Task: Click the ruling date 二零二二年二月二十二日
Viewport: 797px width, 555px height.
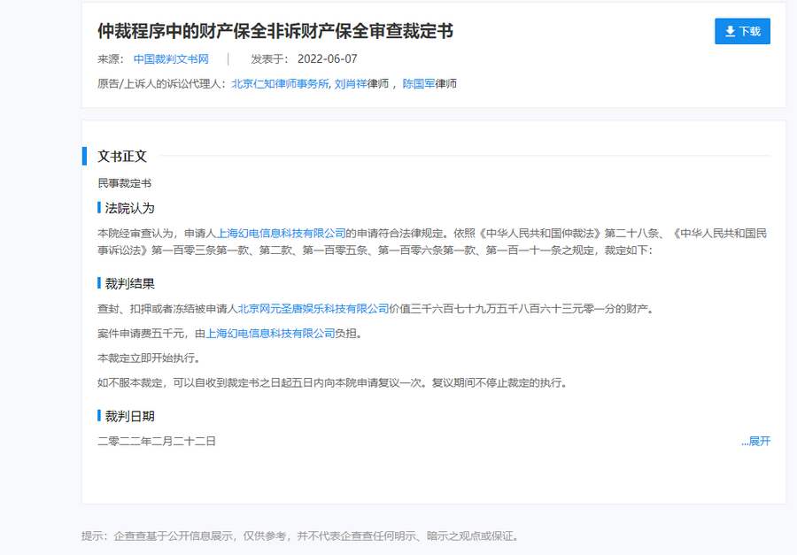Action: (157, 441)
